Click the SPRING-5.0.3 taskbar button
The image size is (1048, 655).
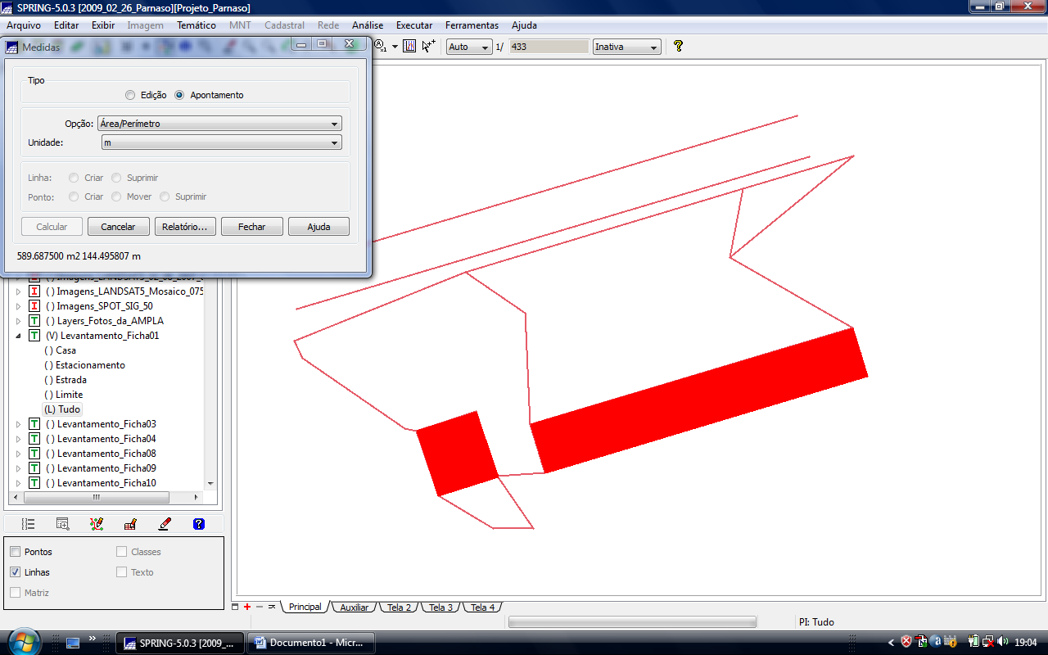[x=179, y=643]
